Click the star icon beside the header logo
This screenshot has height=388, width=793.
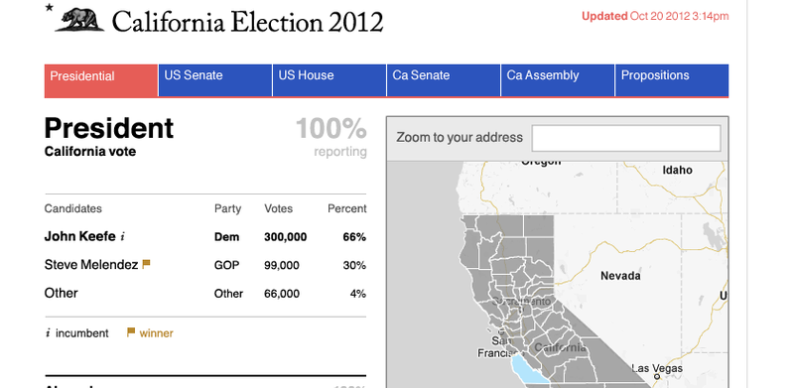pyautogui.click(x=49, y=7)
